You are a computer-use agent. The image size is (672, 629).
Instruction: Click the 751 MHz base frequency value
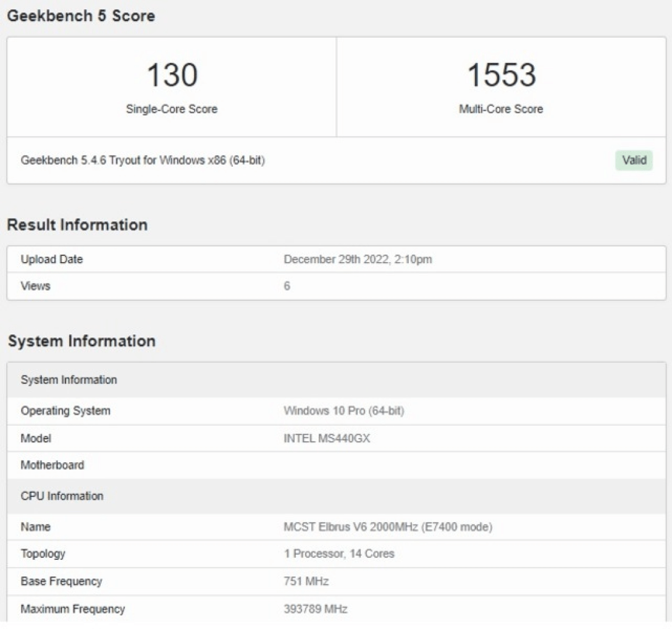coord(306,581)
